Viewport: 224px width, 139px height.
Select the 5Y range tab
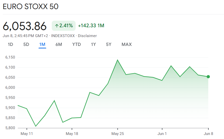point(109,44)
